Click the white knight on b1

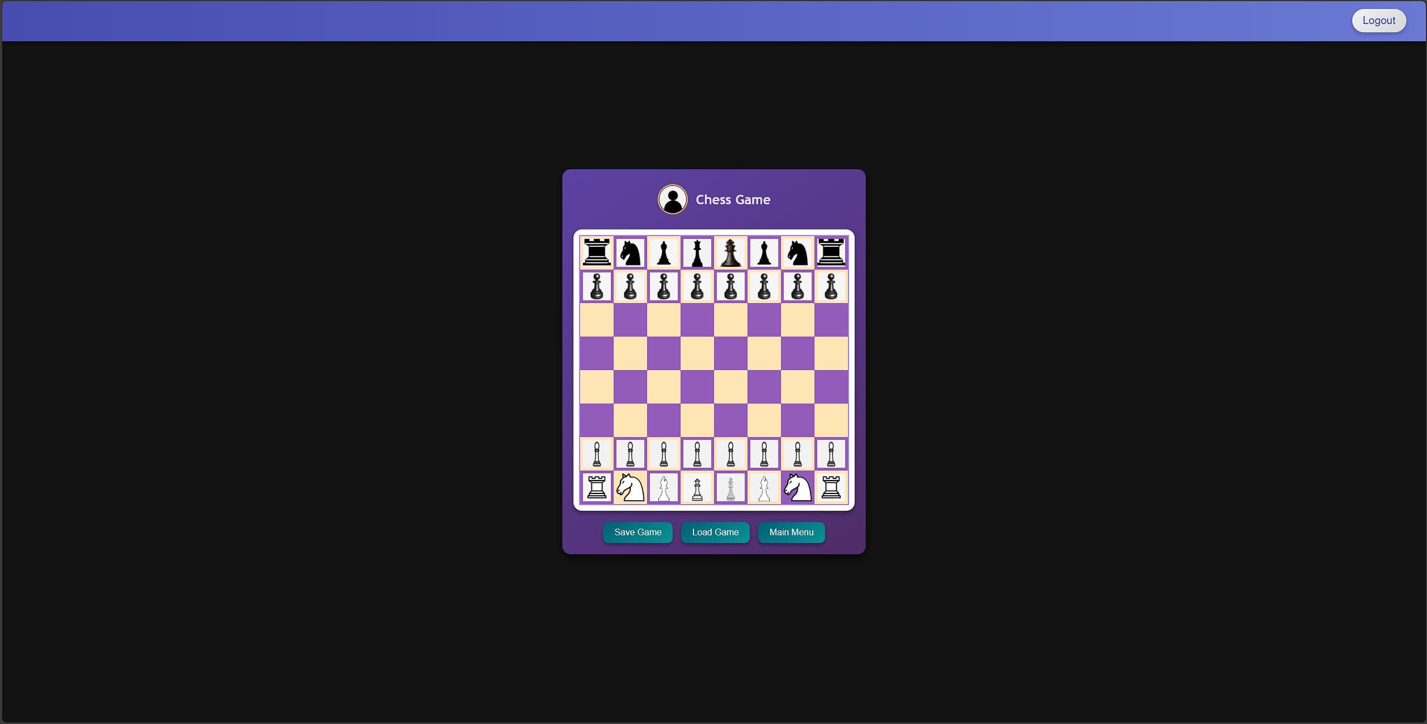[630, 487]
